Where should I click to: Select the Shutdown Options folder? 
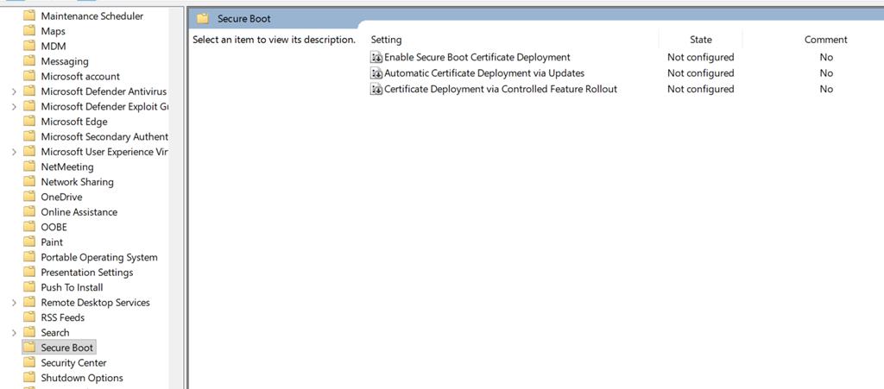point(81,378)
